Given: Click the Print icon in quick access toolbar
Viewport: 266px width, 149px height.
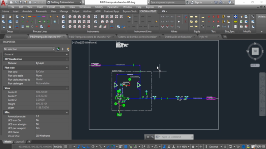Looking at the screenshot, I should (30, 2).
